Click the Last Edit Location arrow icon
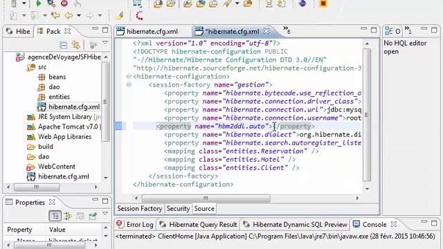 55,15
